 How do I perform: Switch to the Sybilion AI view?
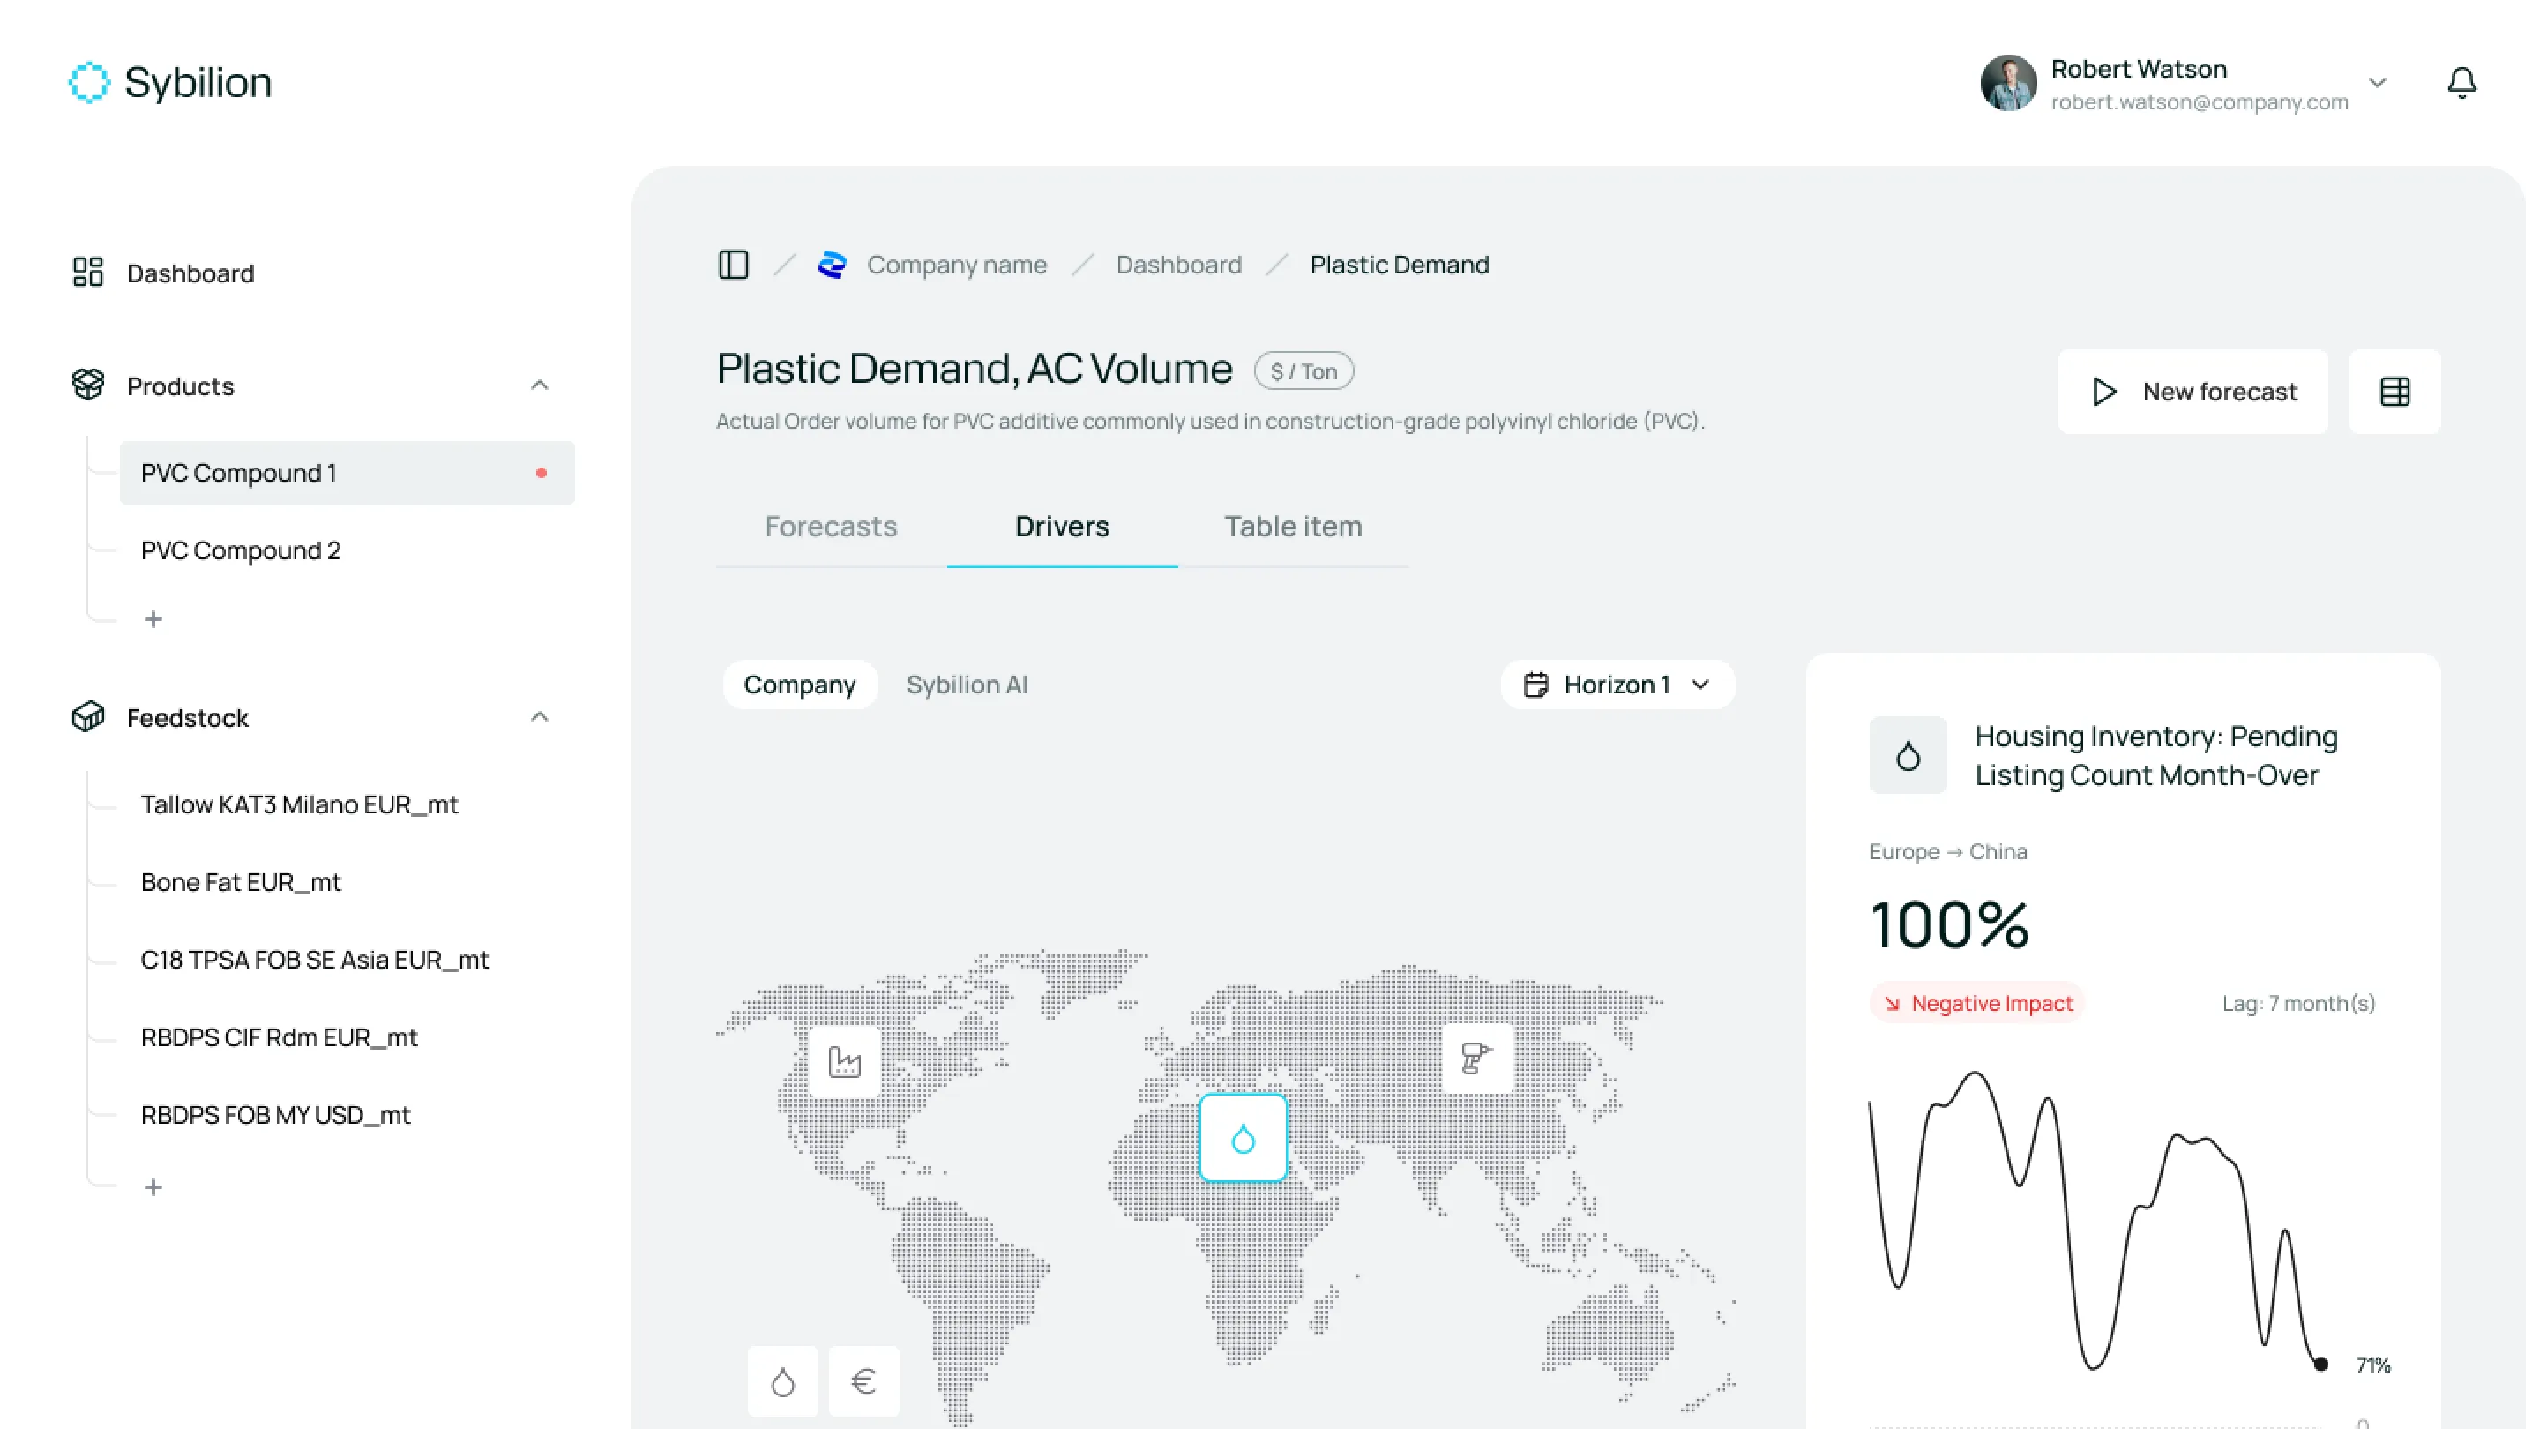(x=967, y=685)
